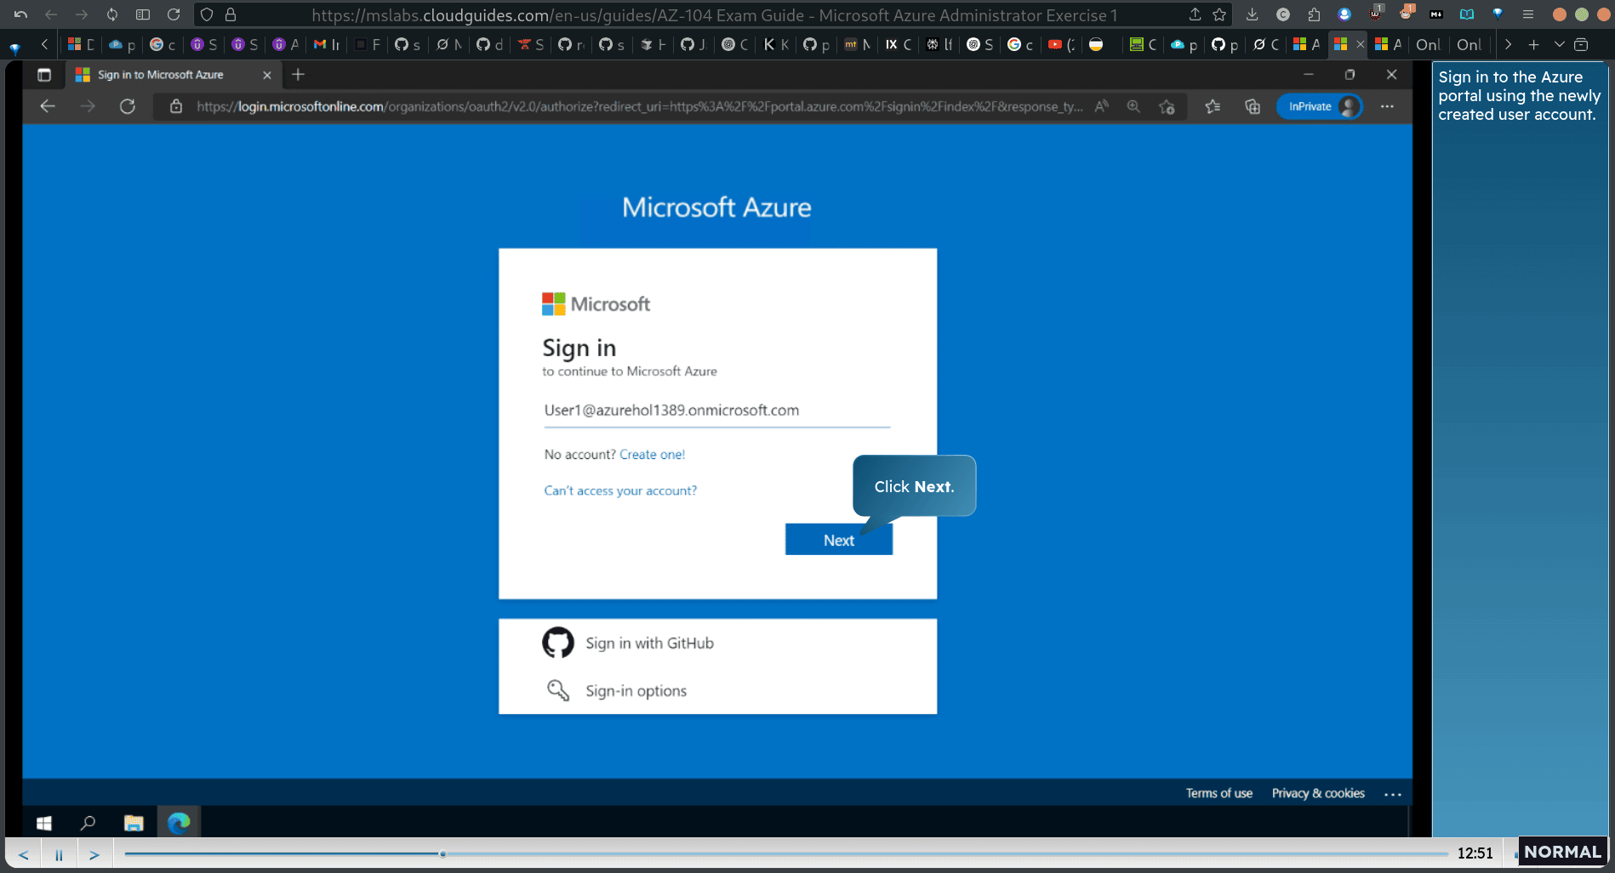Click Edge back arrow in inner browser
1615x873 pixels.
[48, 106]
